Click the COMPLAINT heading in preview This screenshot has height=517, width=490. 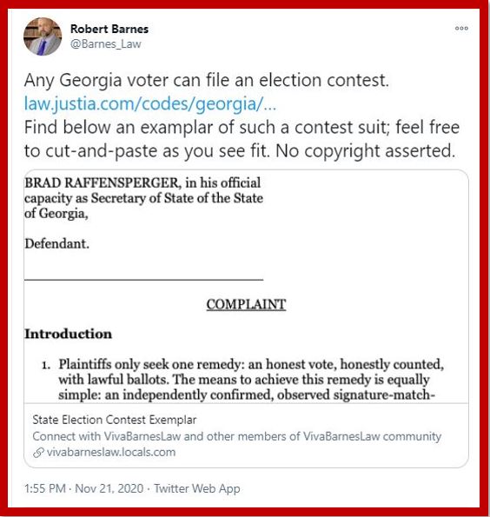point(246,304)
